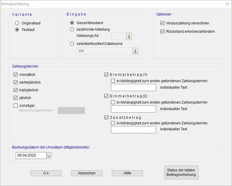Close the Beitragserhebung dialog window
The image size is (232, 186).
click(x=226, y=4)
